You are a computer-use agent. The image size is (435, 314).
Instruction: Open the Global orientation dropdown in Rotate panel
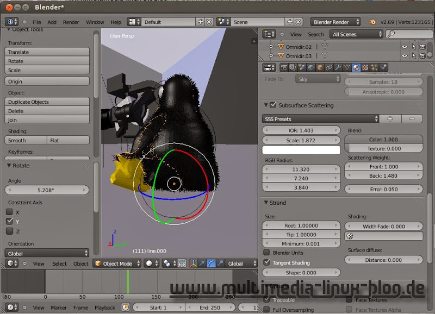coord(47,253)
